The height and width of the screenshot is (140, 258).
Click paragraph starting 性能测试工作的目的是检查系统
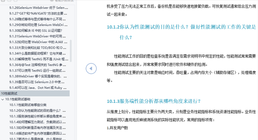(x=181, y=60)
